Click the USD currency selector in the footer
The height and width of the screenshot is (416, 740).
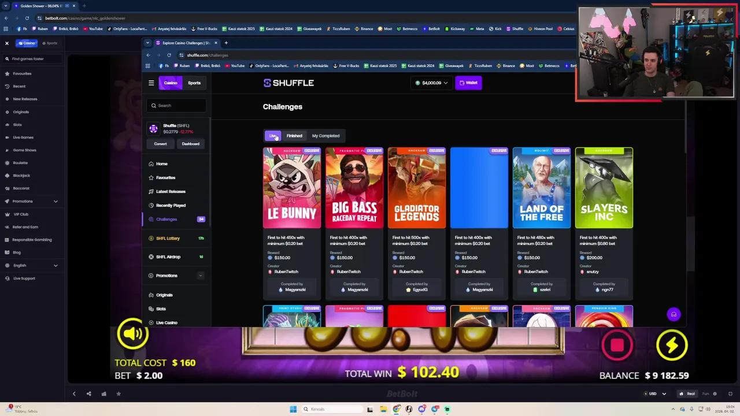tap(652, 393)
